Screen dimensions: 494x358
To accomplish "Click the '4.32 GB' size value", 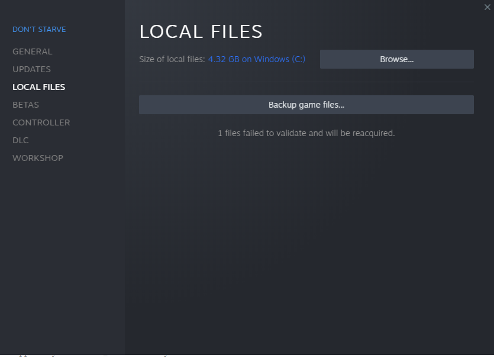I will [x=224, y=59].
